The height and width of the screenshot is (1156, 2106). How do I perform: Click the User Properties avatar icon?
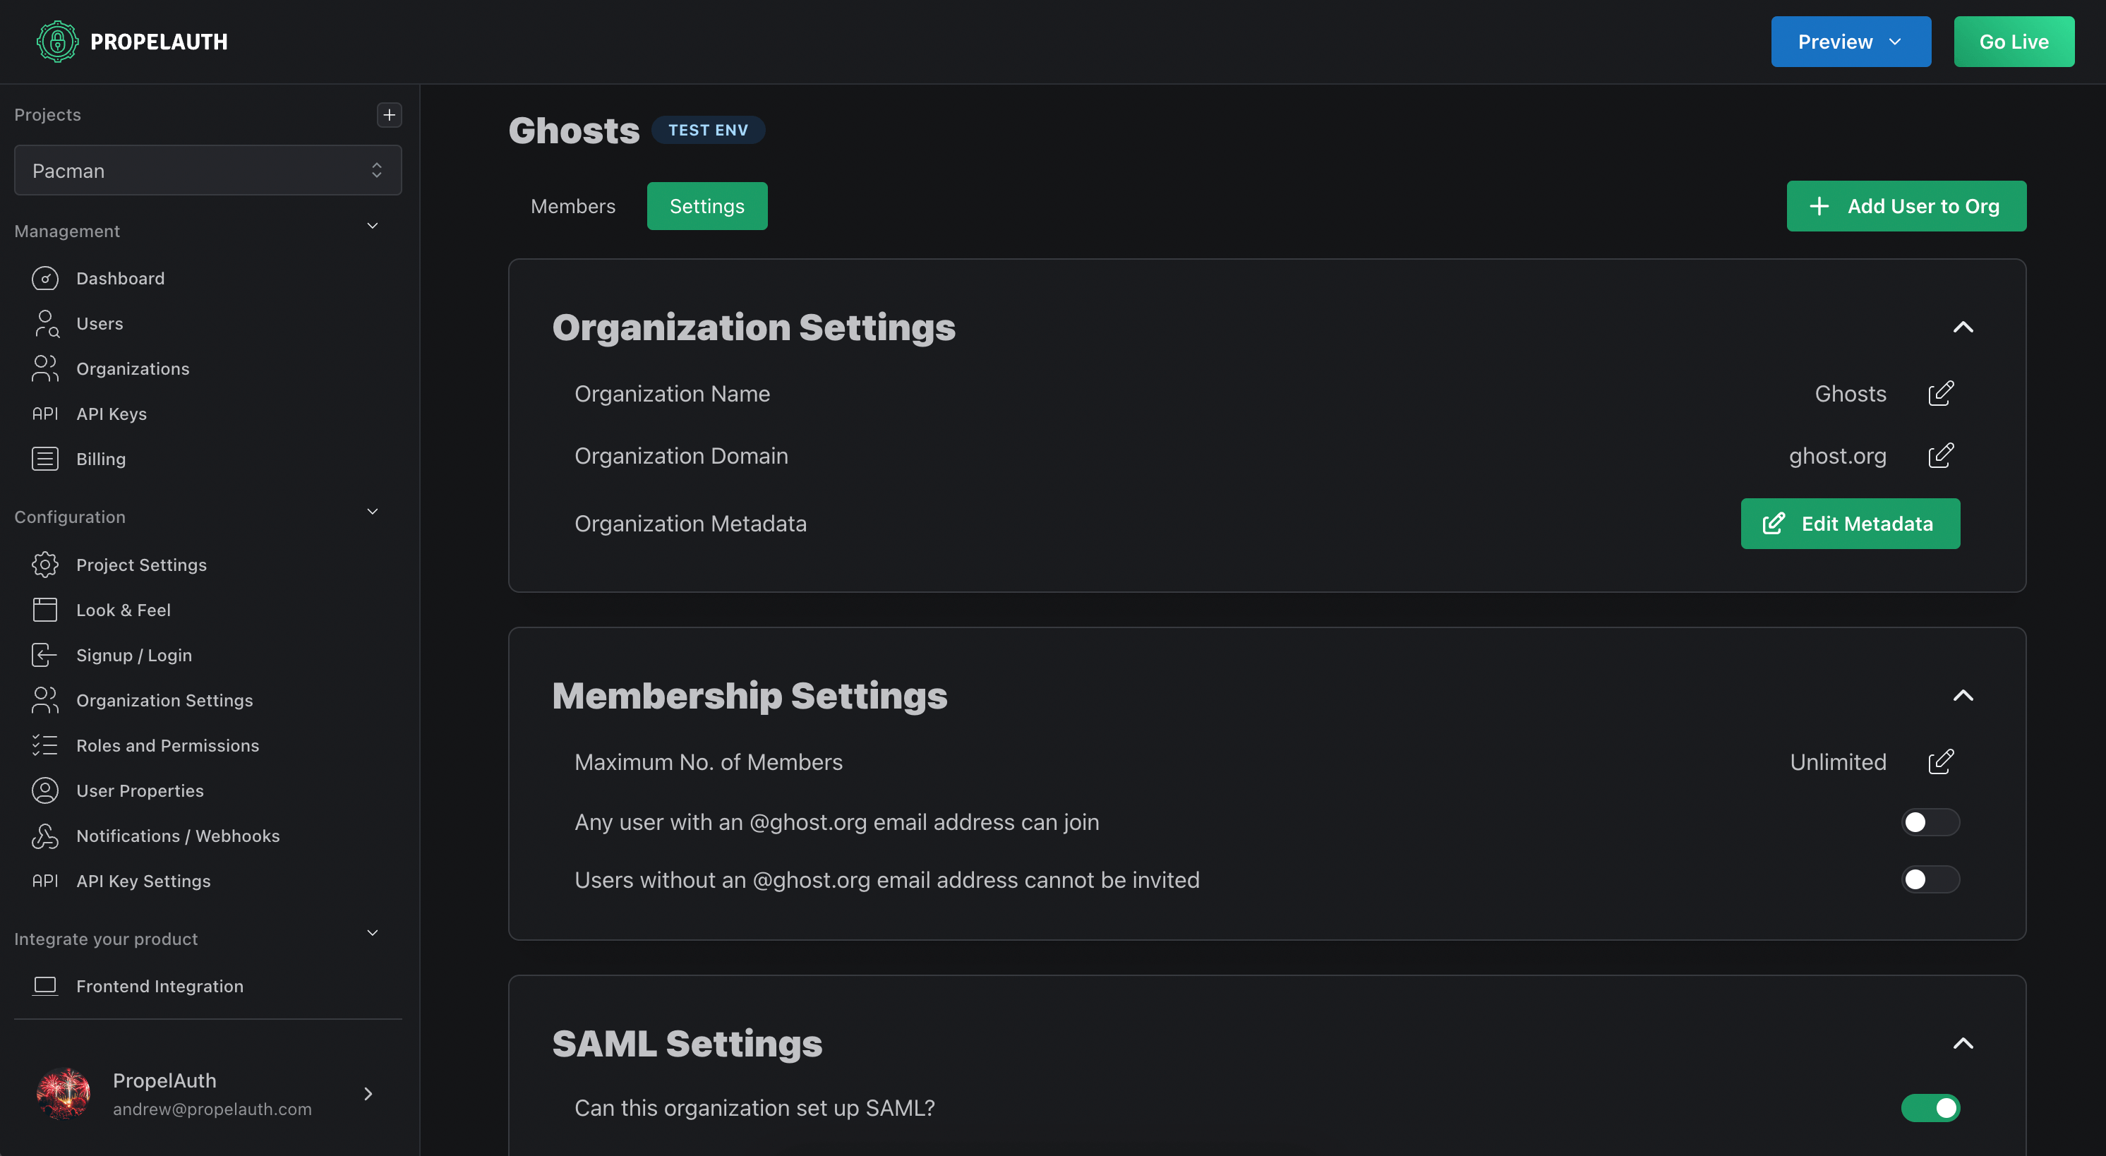pyautogui.click(x=45, y=790)
